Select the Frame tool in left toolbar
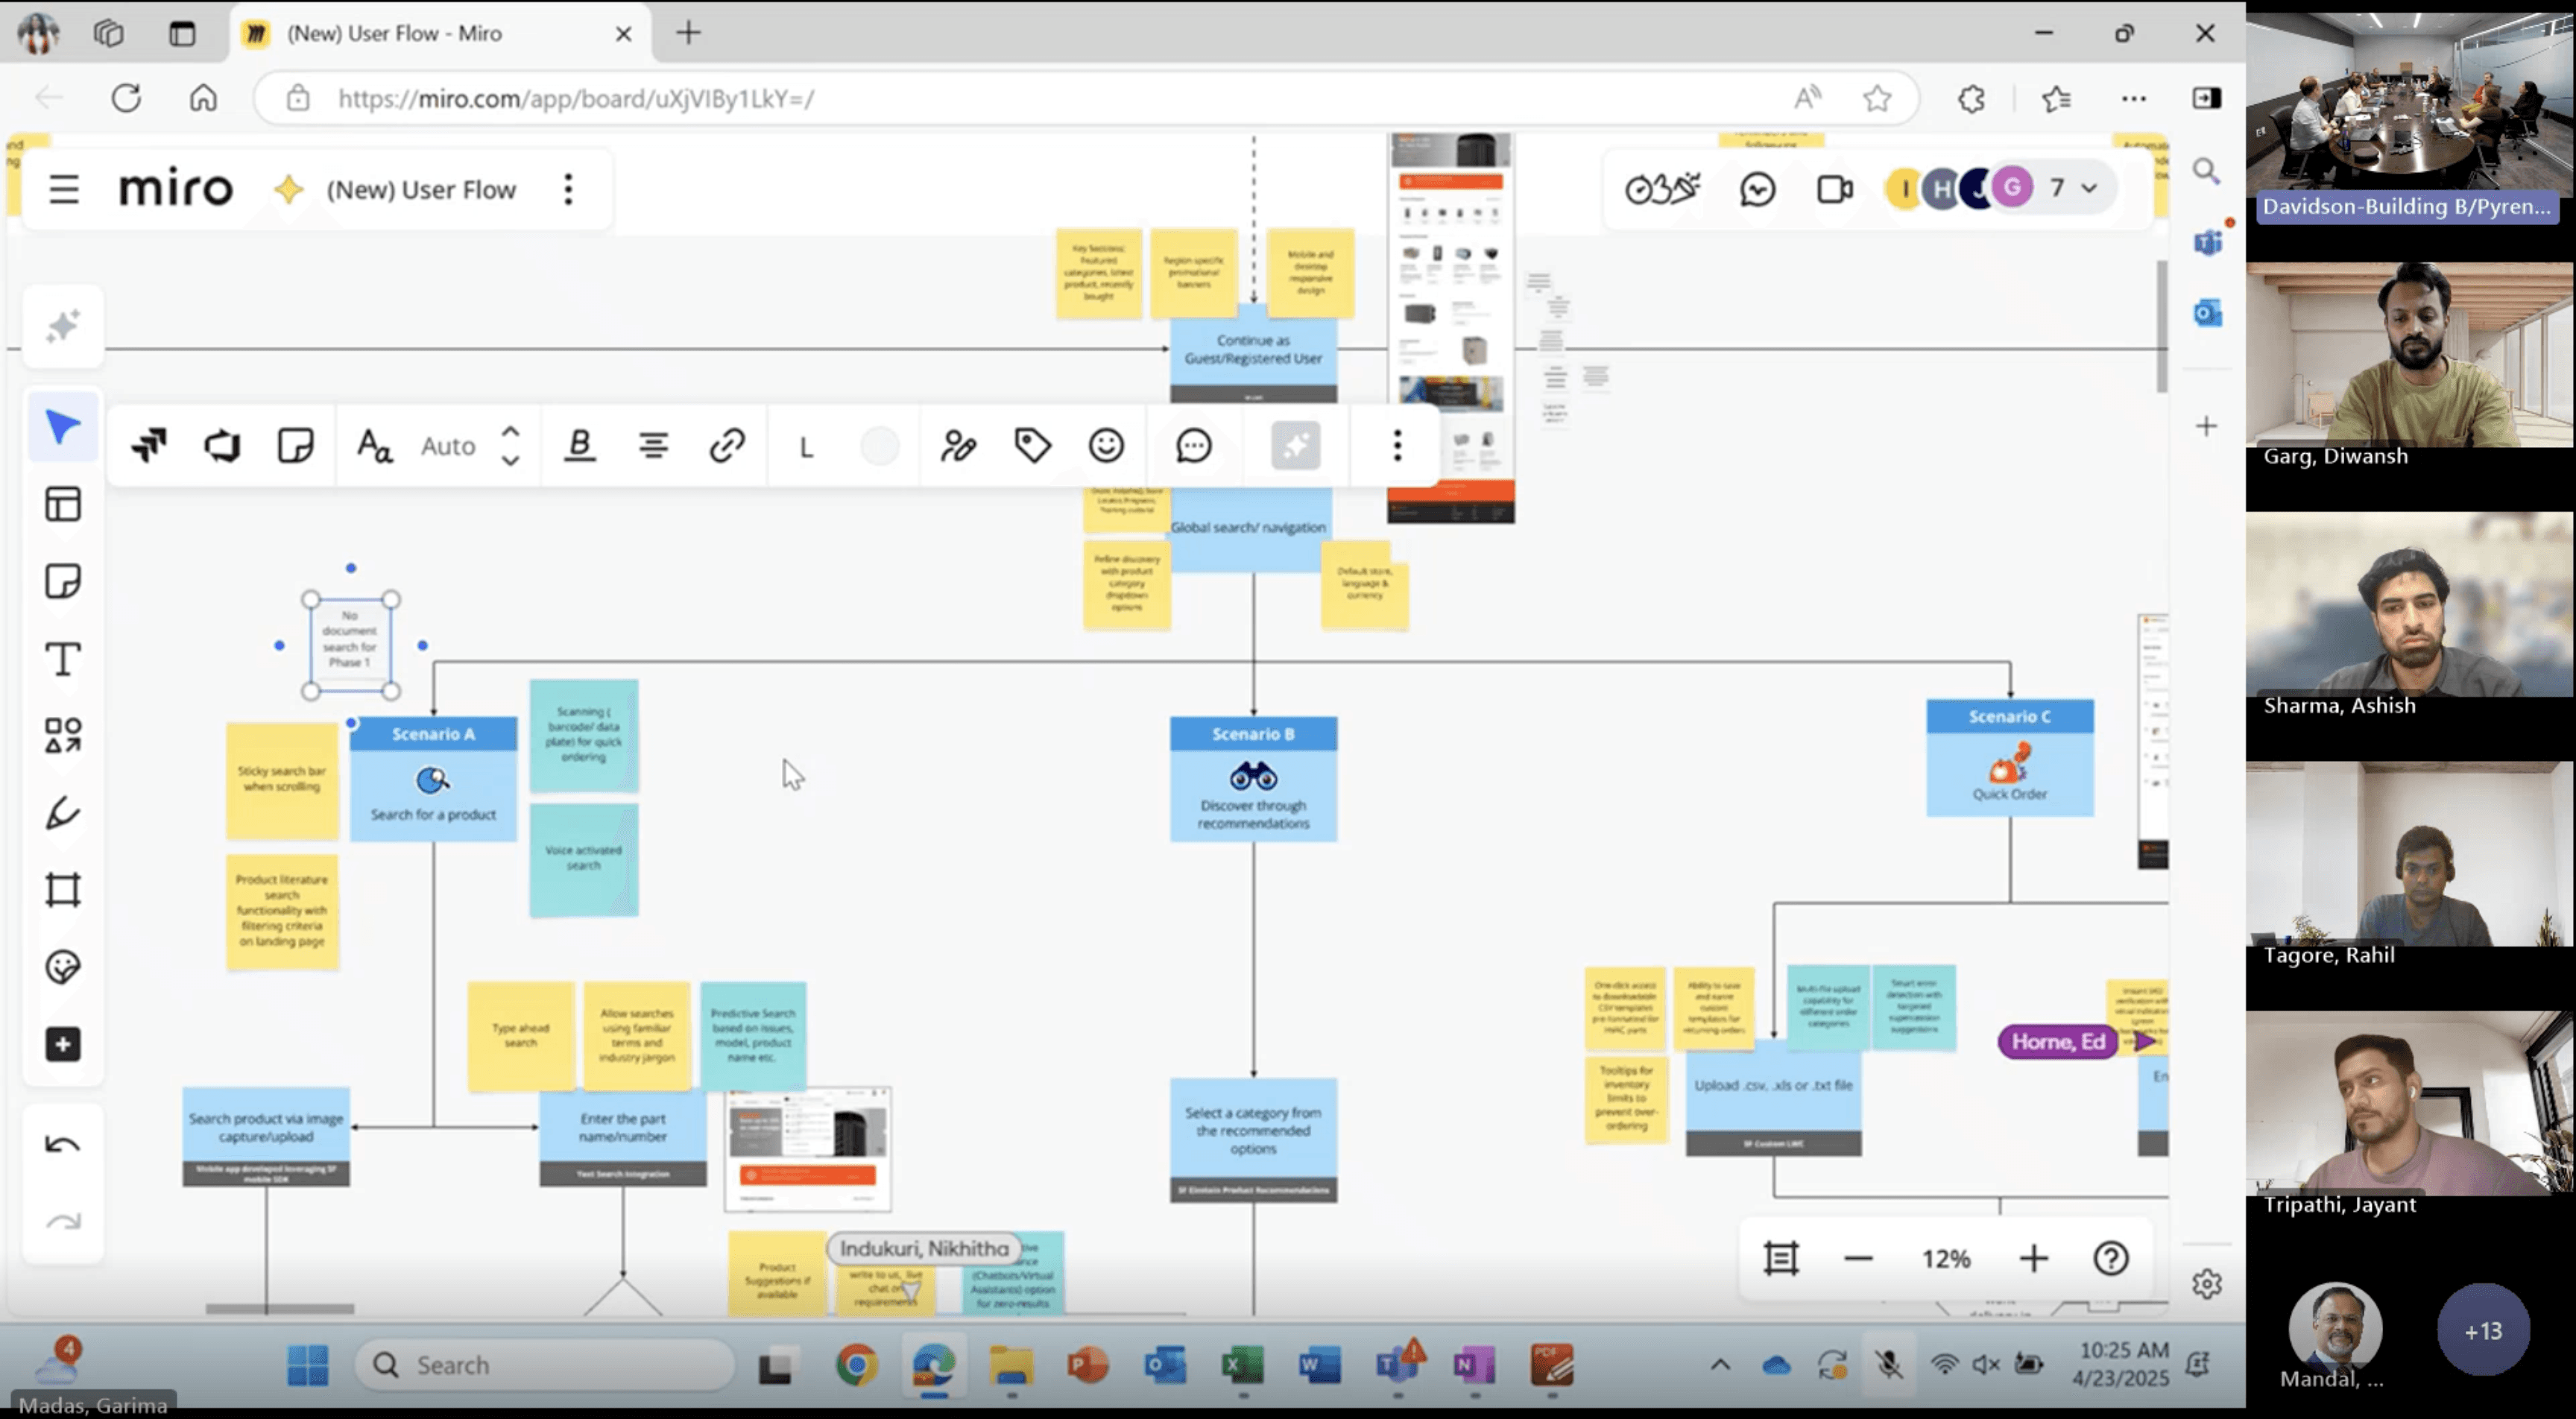The height and width of the screenshot is (1419, 2576). click(x=62, y=890)
